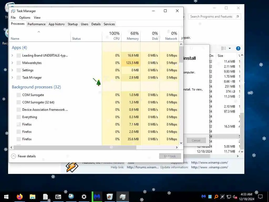
Task: Open the File menu
Action: 13,18
